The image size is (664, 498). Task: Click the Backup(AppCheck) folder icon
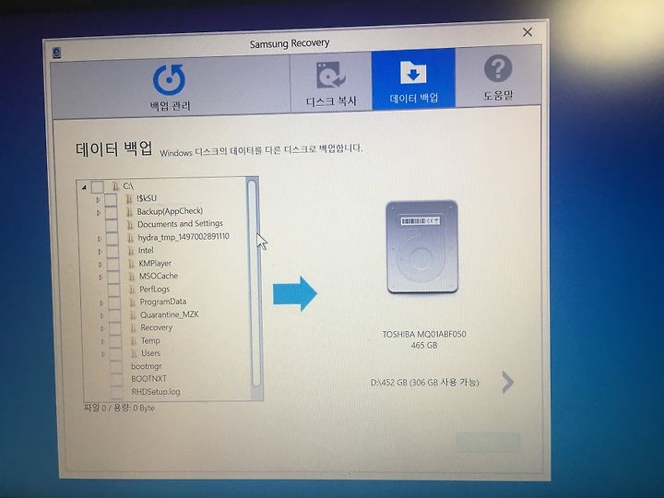click(x=129, y=212)
